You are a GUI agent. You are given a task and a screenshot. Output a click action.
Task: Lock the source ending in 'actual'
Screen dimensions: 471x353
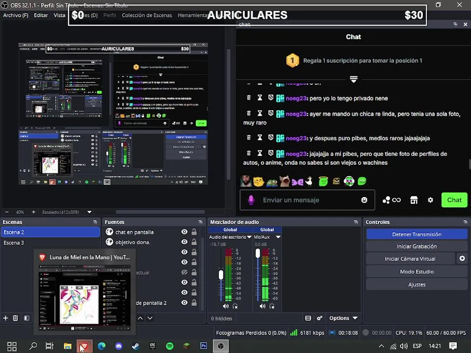pyautogui.click(x=194, y=272)
